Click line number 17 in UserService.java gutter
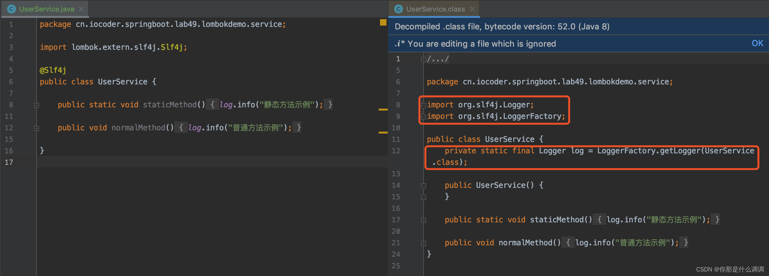The width and height of the screenshot is (769, 276). (x=9, y=162)
